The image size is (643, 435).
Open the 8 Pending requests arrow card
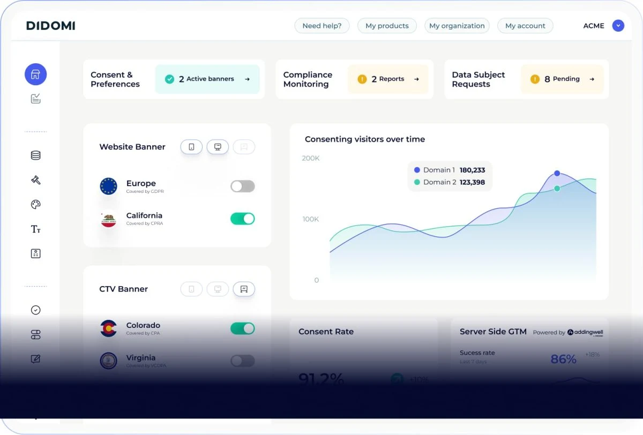[562, 79]
